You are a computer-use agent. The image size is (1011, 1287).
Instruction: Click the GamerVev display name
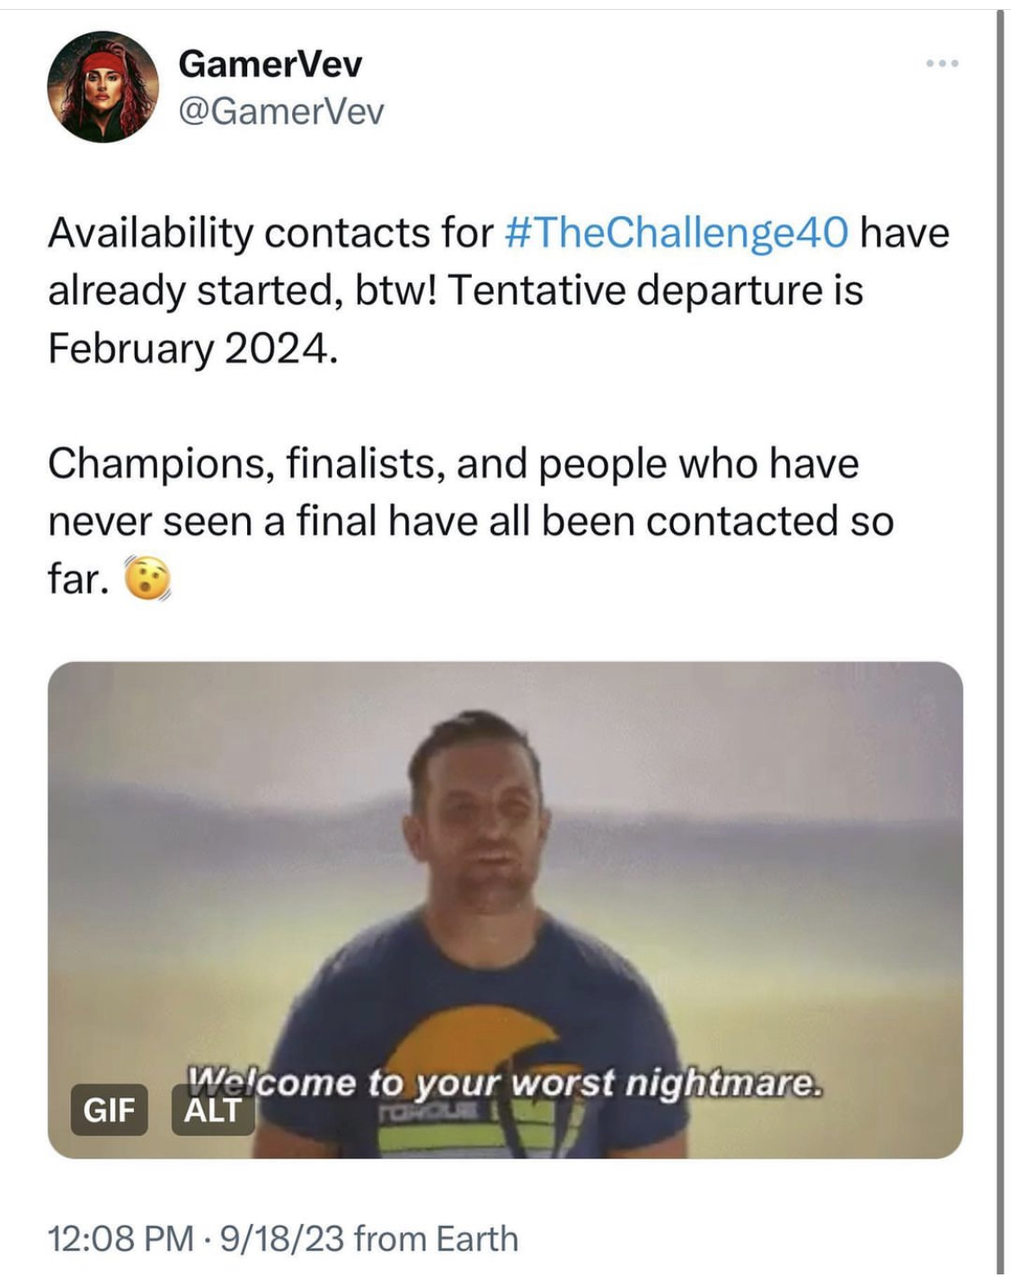pos(270,64)
